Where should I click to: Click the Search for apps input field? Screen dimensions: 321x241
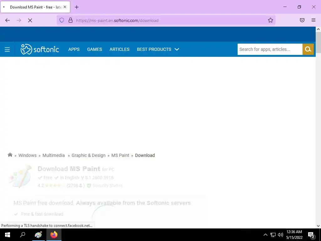point(270,49)
